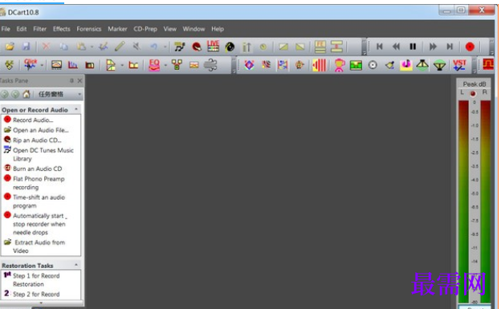Screen dimensions: 501x309
Task: Start recording with red record button
Action: [470, 47]
